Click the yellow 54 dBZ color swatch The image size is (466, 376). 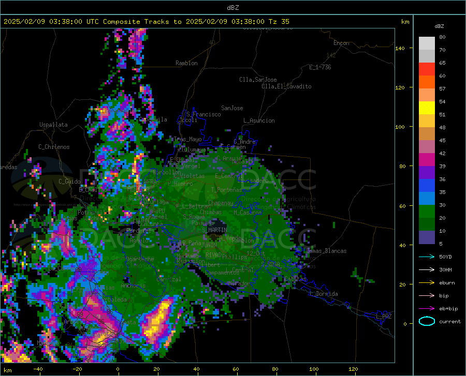click(427, 108)
